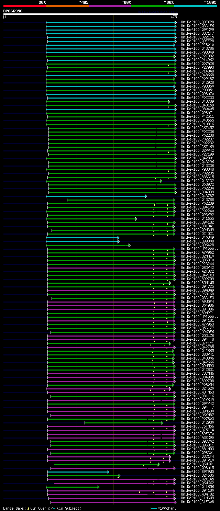
Task: Open hit UniRef100_O48668
Action: (x=197, y=75)
